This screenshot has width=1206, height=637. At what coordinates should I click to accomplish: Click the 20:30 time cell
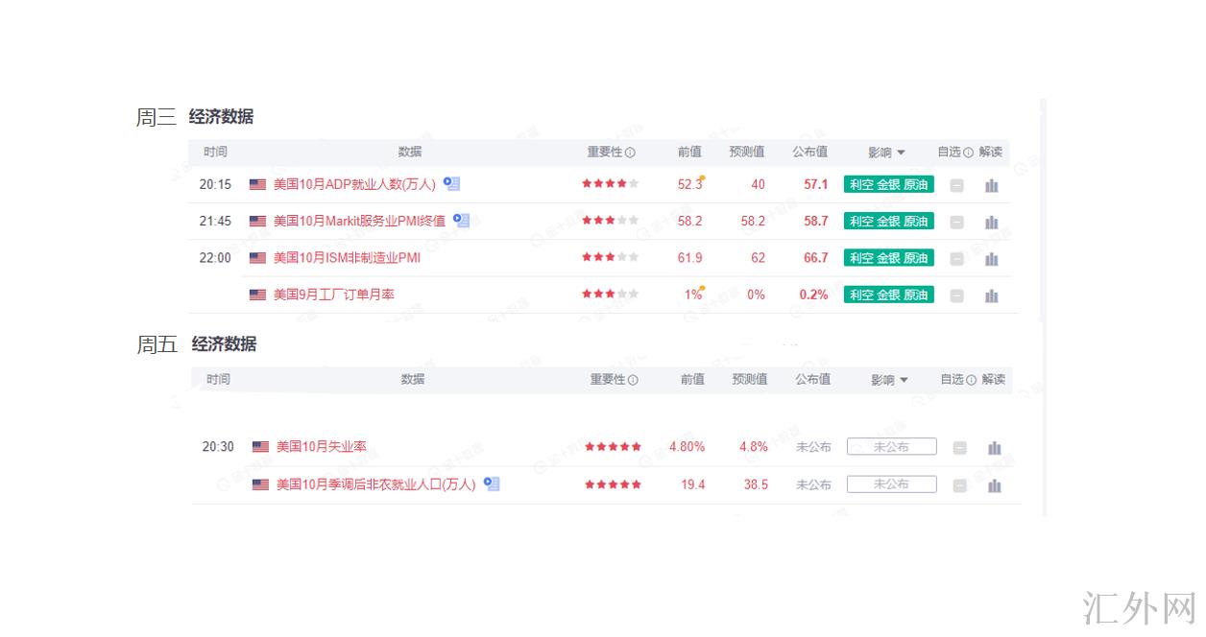tap(218, 446)
